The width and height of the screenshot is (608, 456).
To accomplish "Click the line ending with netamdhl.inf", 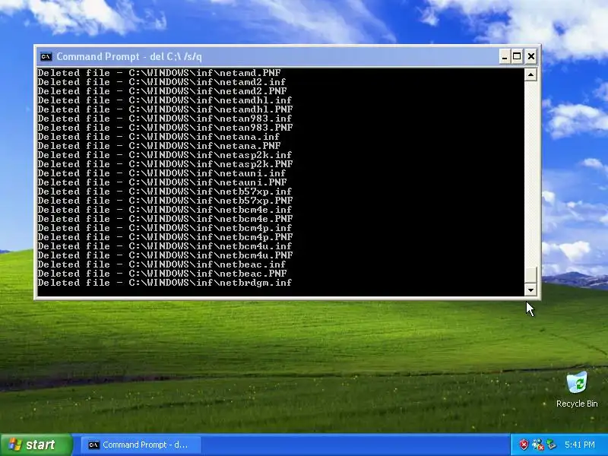I will 165,100.
